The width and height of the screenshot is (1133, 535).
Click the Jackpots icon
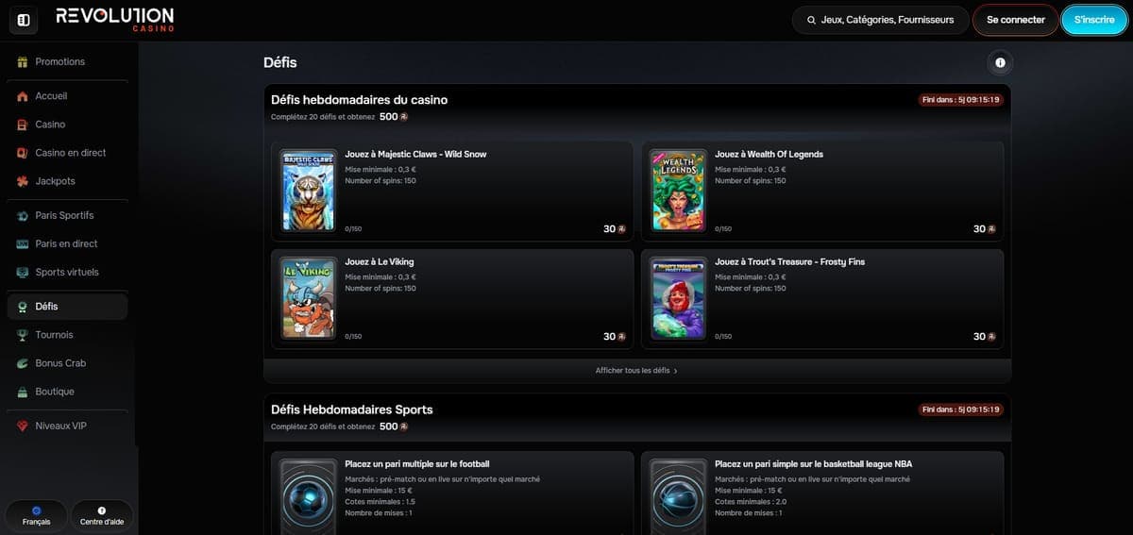[x=23, y=181]
